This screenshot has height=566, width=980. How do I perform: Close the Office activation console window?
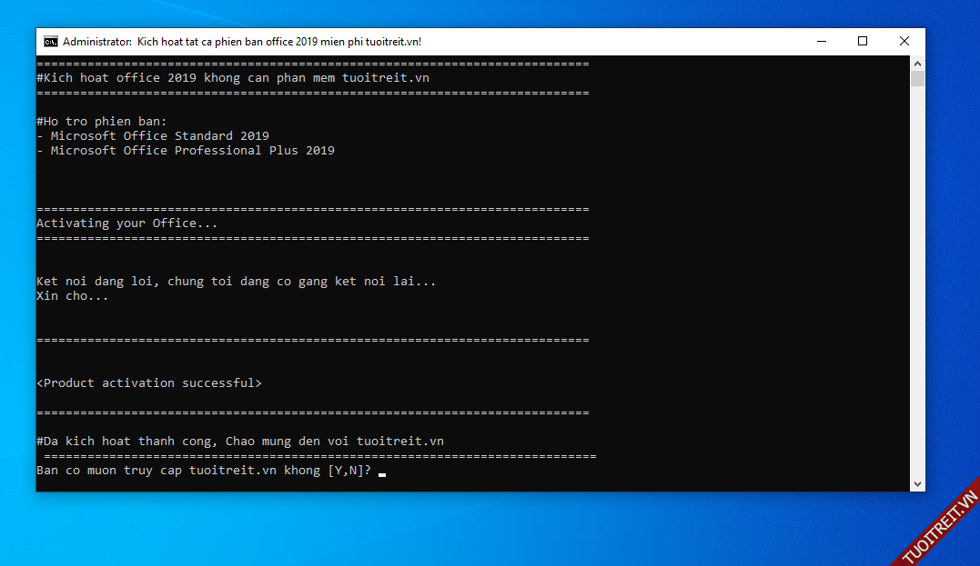(x=904, y=42)
